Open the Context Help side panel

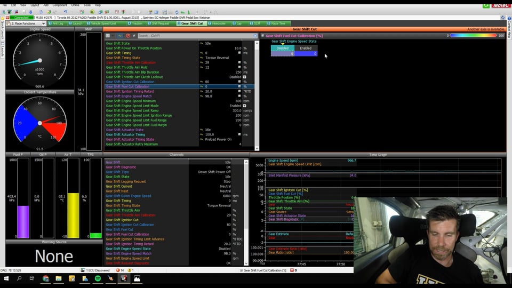[x=509, y=29]
